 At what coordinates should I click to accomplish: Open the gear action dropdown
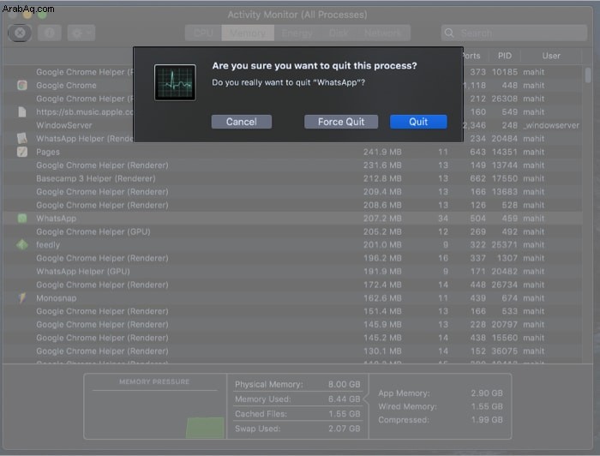pos(81,33)
